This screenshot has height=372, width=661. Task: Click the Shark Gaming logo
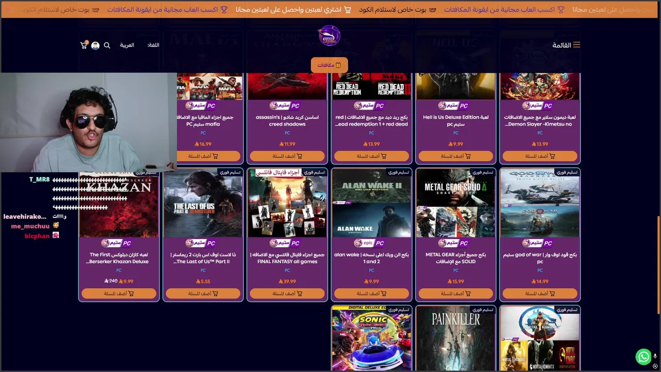click(329, 36)
